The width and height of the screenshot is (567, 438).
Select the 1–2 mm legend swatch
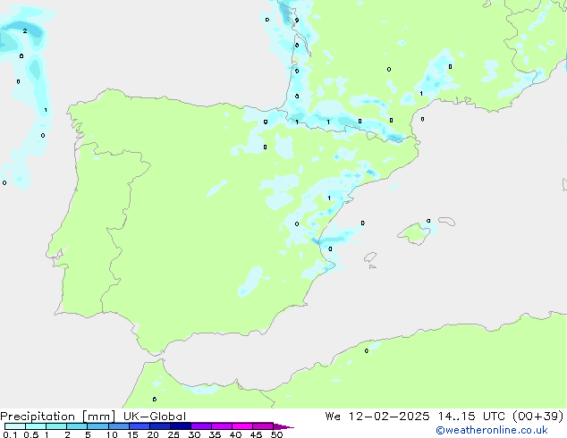[56, 426]
